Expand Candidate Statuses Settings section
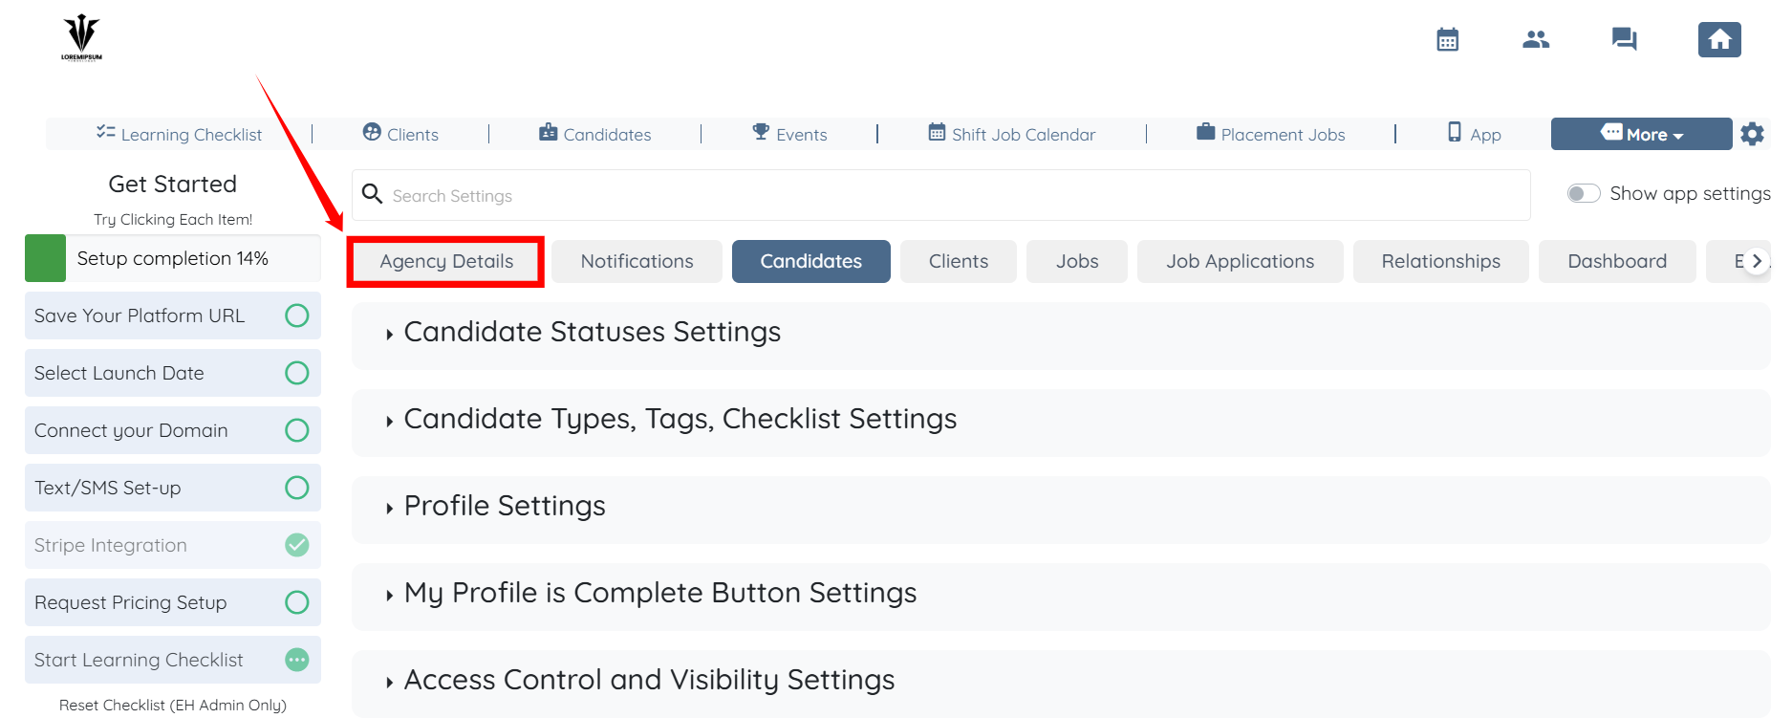 (593, 333)
